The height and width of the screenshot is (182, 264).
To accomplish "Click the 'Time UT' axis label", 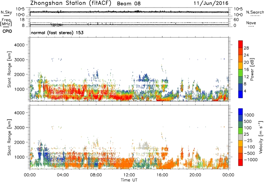I will click(x=129, y=180).
